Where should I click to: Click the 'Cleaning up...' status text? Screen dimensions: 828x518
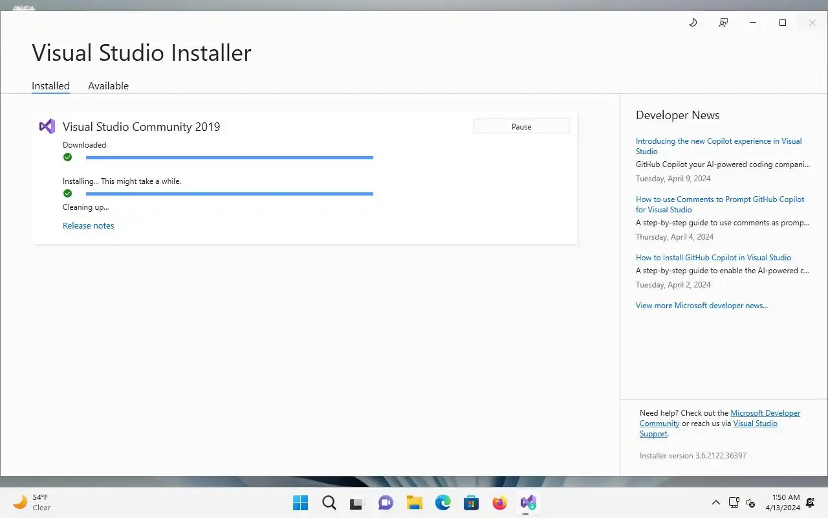(x=85, y=207)
